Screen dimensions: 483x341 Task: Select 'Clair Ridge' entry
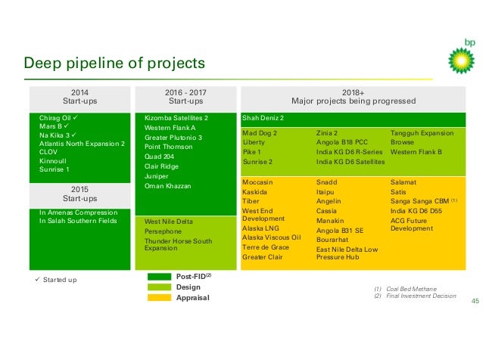tap(161, 166)
